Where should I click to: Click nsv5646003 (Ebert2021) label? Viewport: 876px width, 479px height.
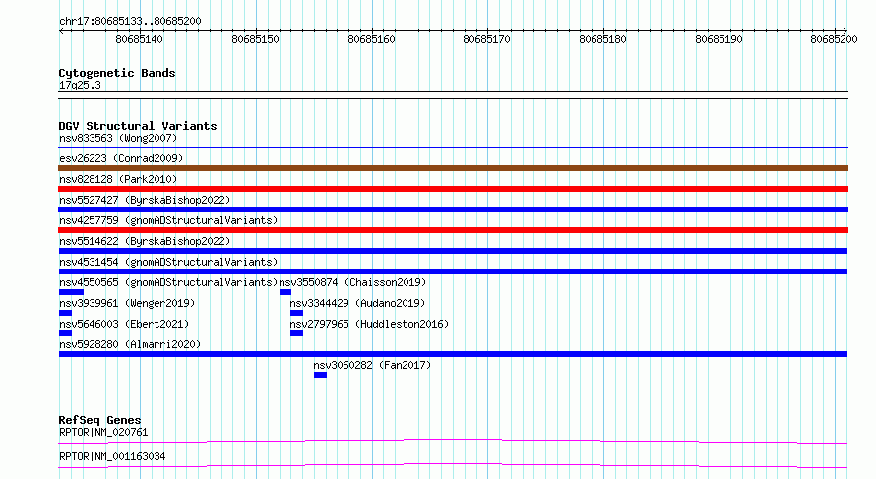[124, 324]
